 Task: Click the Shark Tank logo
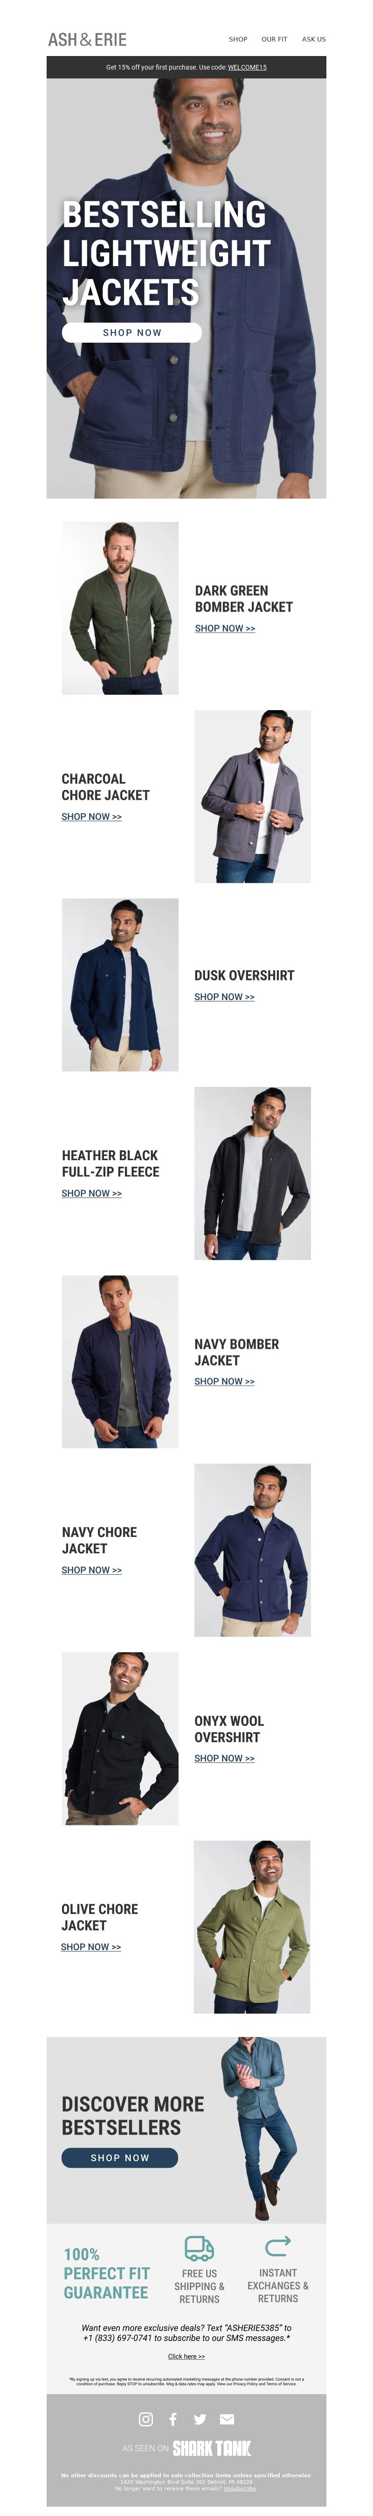[x=212, y=2448]
